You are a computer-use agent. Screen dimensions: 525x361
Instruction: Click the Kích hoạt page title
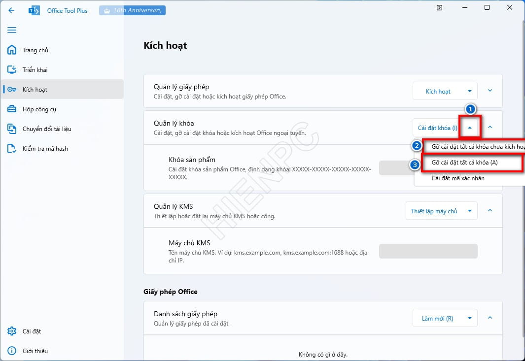(166, 45)
